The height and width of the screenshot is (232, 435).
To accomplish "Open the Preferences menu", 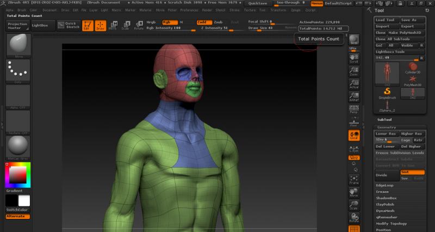I will click(190, 10).
